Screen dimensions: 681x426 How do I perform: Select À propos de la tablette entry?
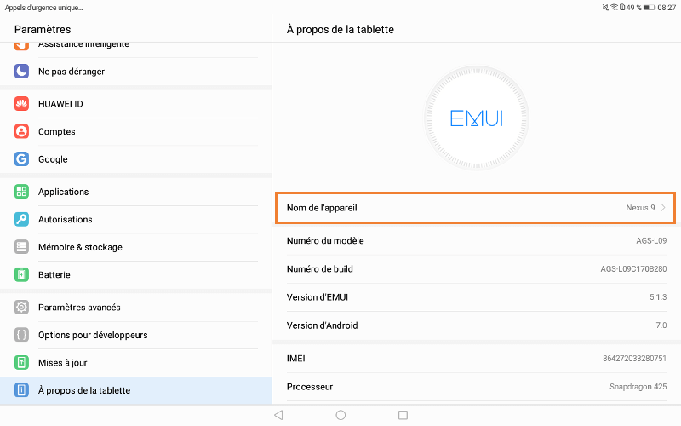click(x=136, y=390)
